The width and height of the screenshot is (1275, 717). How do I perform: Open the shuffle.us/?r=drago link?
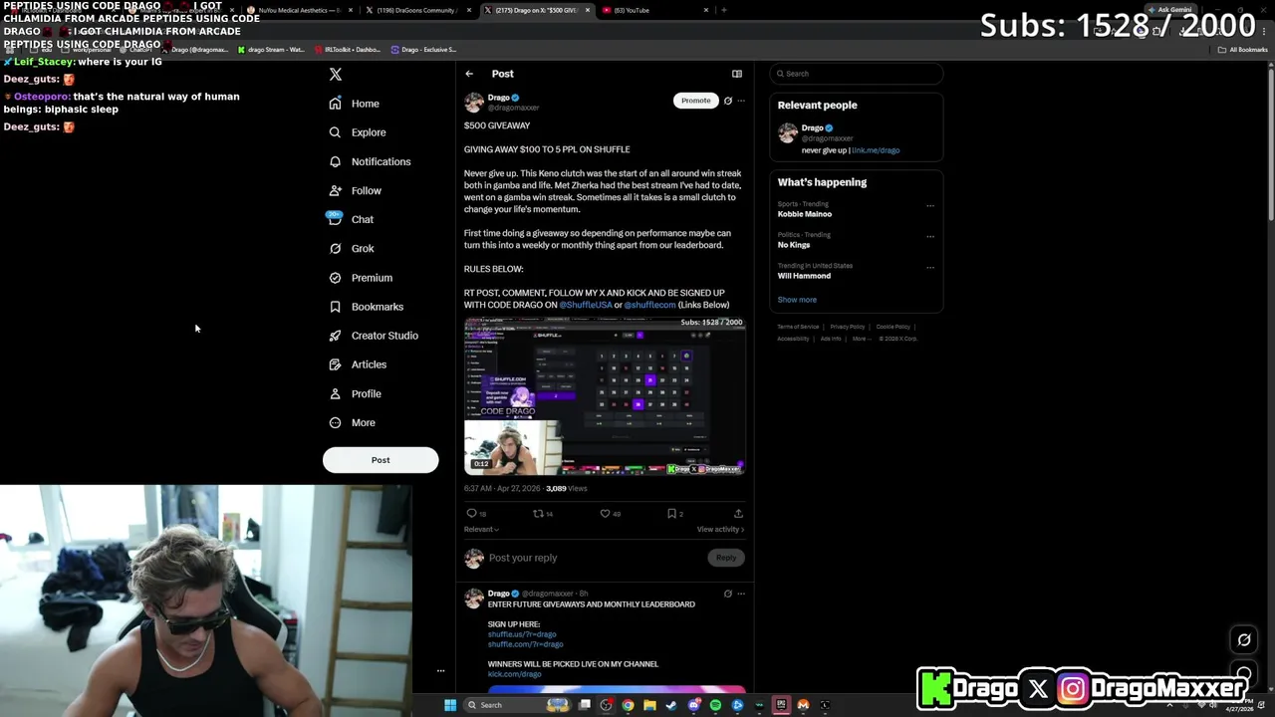coord(522,634)
